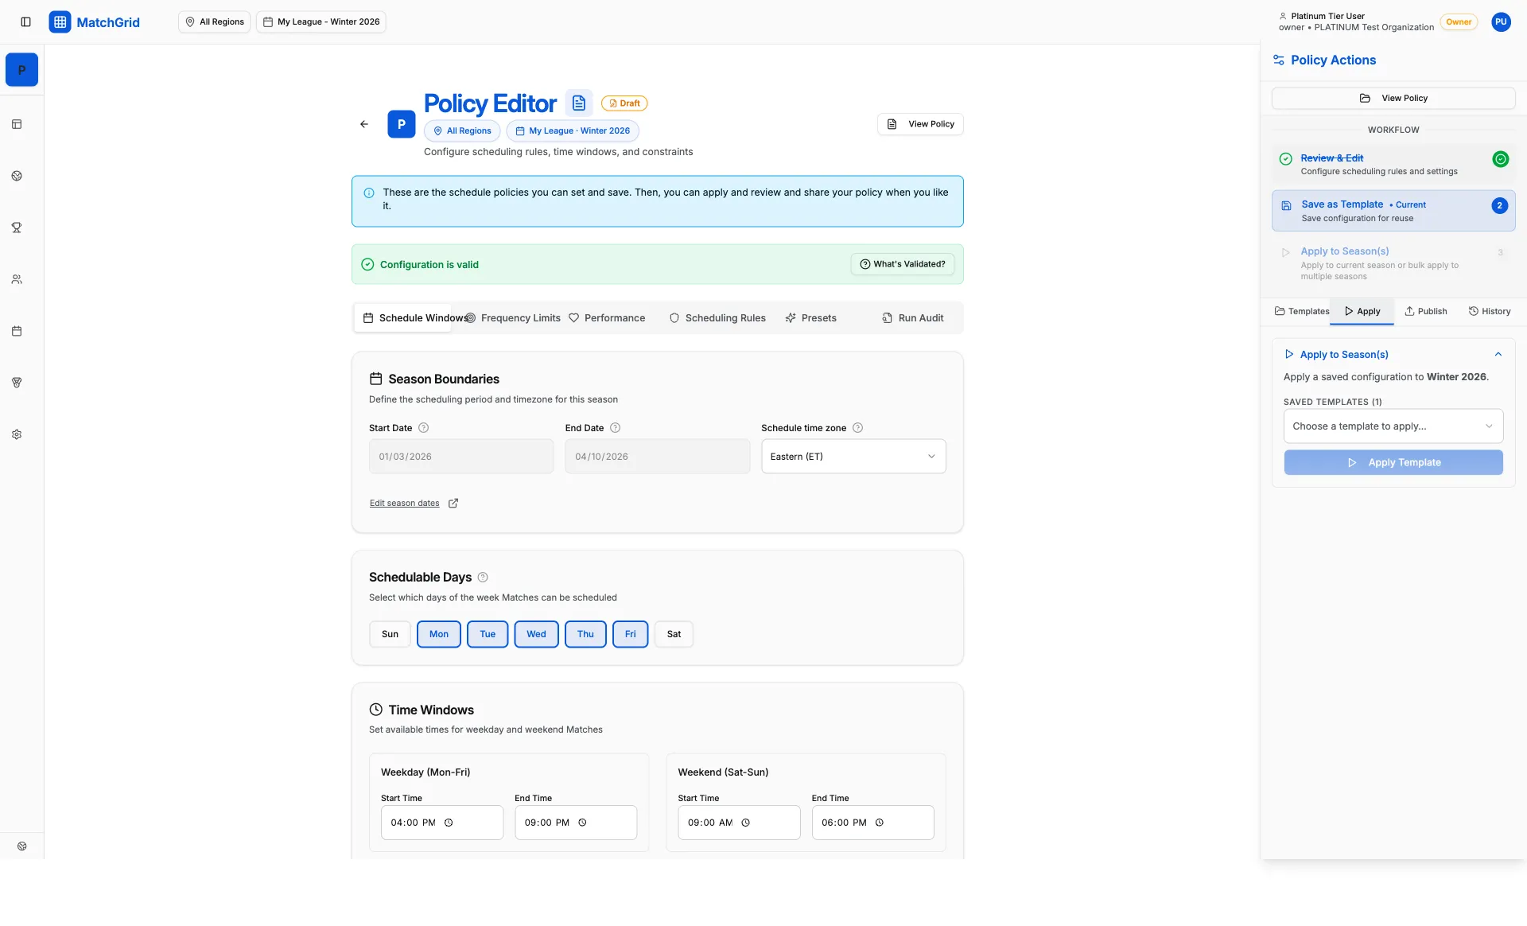Click the PU avatar in the top bar
The height and width of the screenshot is (926, 1527).
(1502, 21)
